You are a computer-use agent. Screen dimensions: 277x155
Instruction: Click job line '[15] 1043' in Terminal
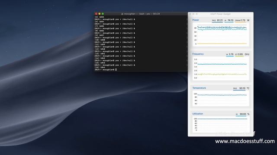[100, 63]
